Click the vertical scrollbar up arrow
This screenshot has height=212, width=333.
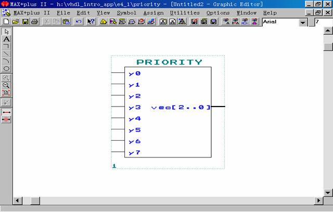tap(328, 31)
